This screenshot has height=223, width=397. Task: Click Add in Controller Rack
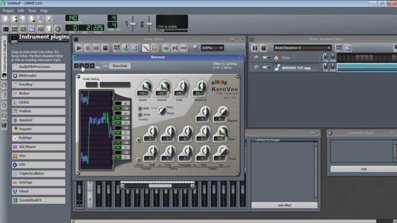(x=364, y=169)
